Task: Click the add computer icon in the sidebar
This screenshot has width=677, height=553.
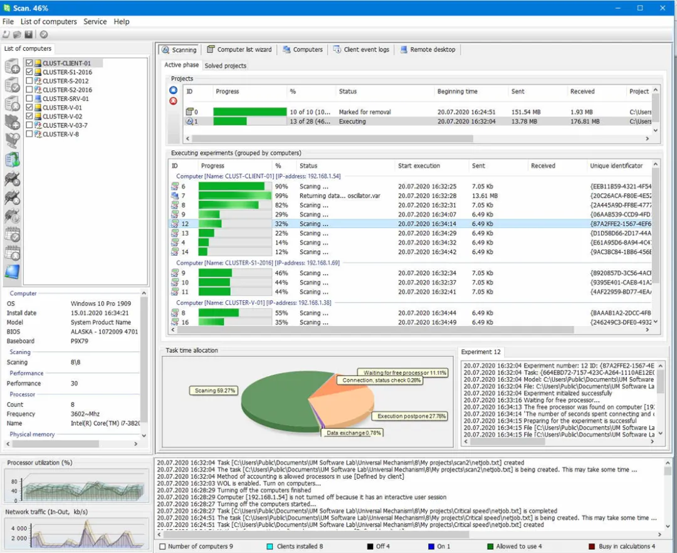Action: tap(12, 67)
